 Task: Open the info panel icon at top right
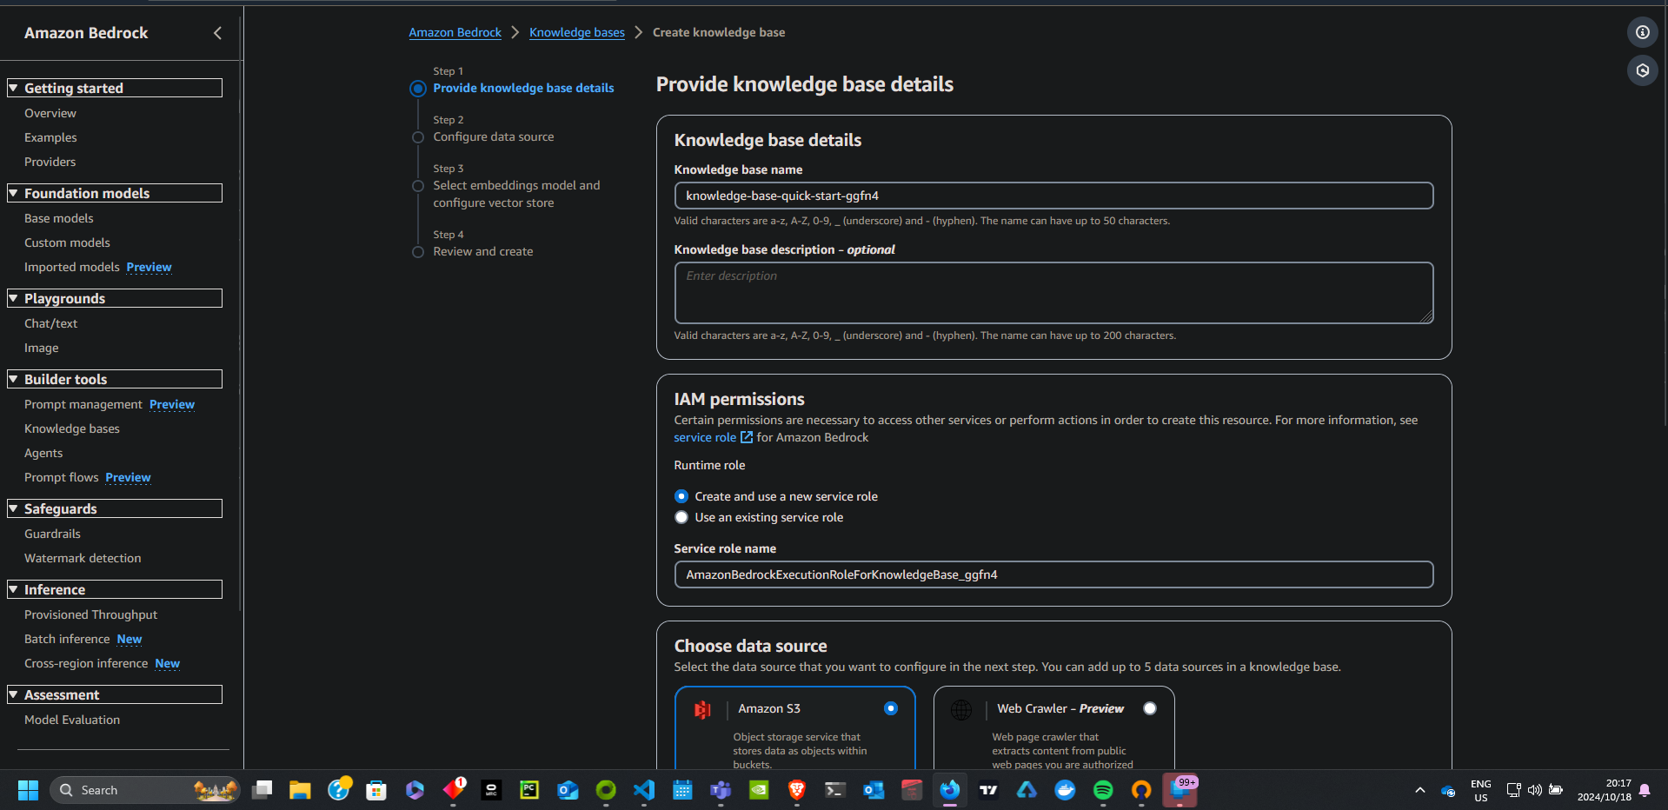click(1642, 32)
